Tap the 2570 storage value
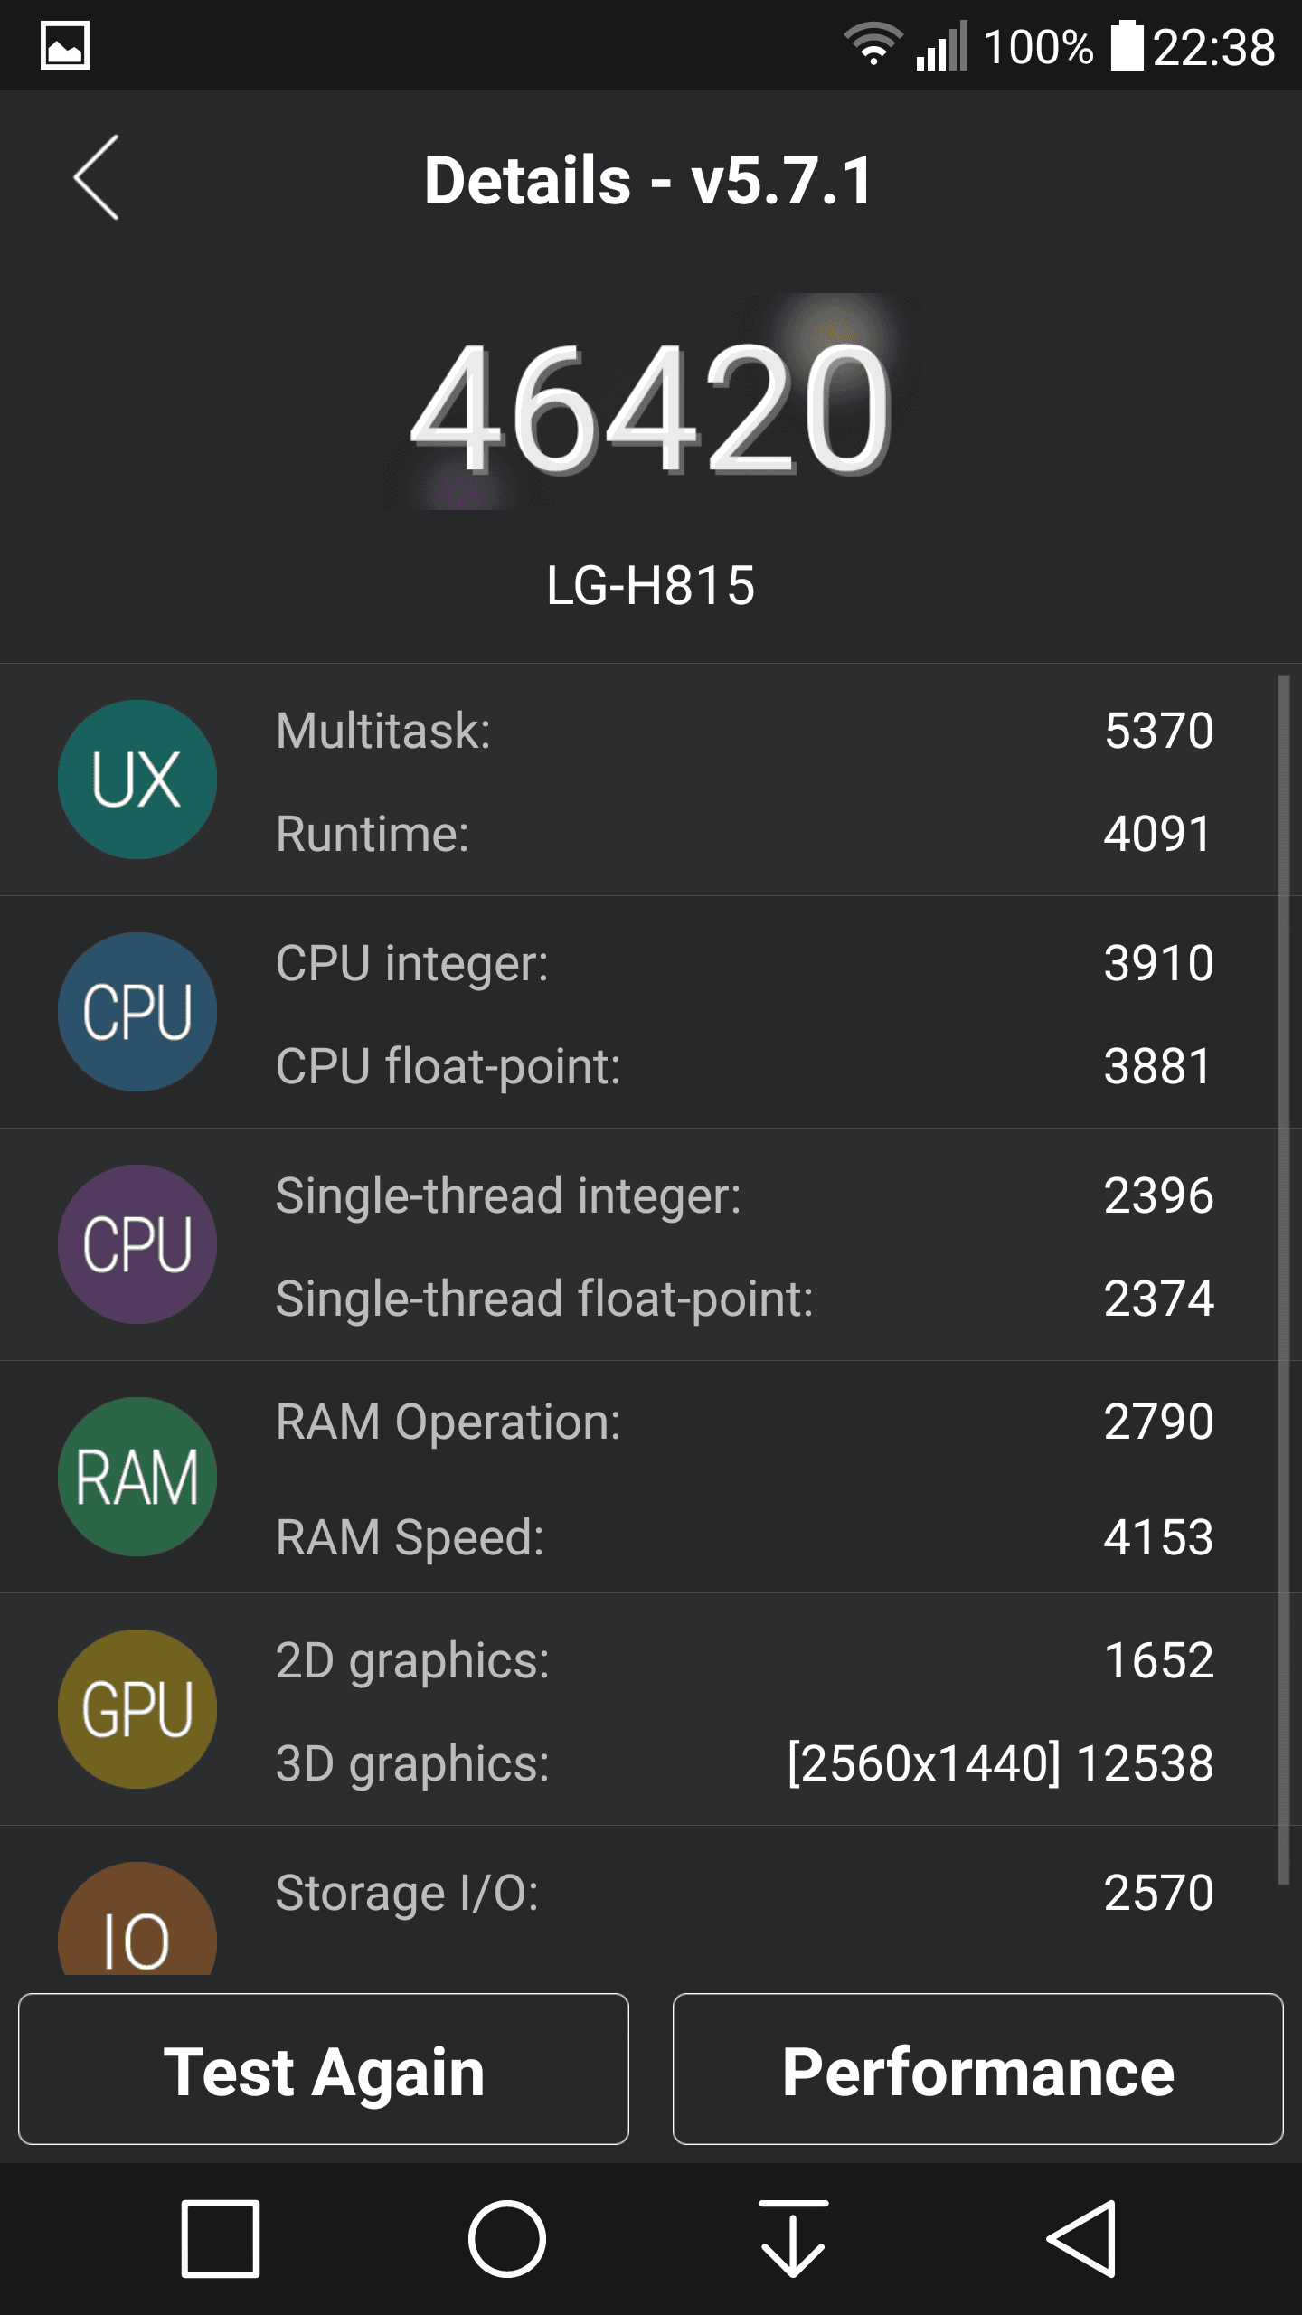Viewport: 1302px width, 2315px height. [1159, 1893]
